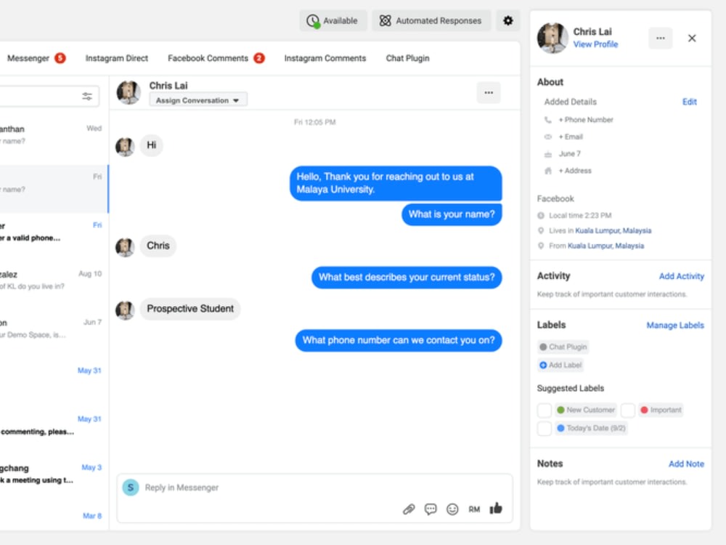Open the Instagram Comments tab

point(325,58)
